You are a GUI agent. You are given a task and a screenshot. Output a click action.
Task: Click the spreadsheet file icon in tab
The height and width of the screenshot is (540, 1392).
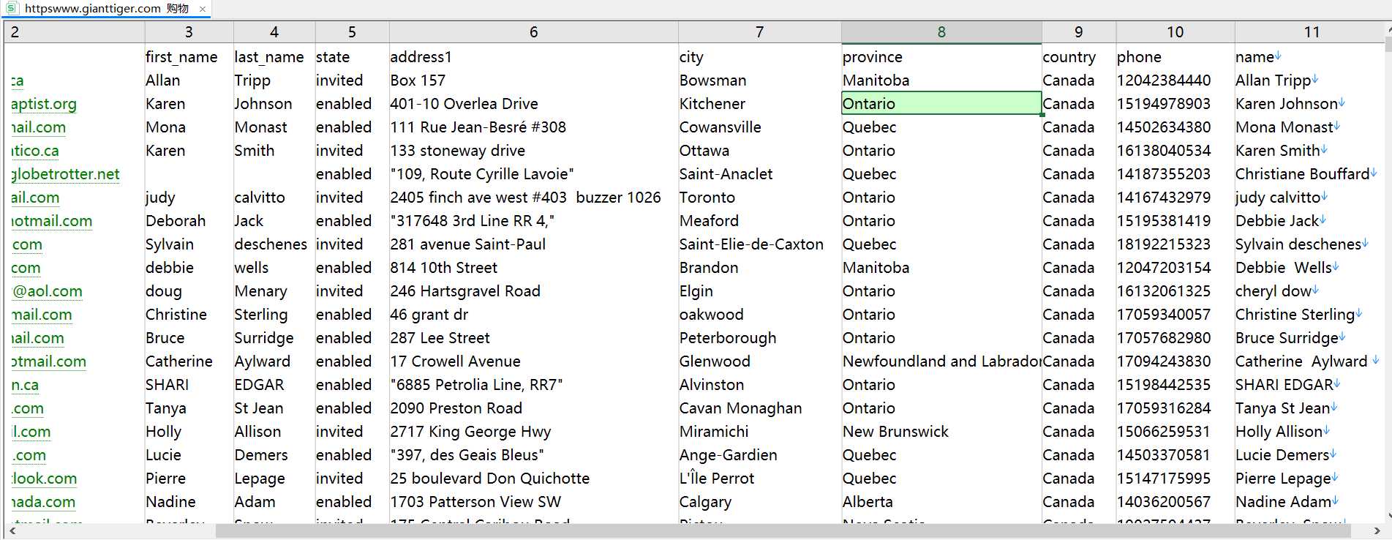(12, 8)
